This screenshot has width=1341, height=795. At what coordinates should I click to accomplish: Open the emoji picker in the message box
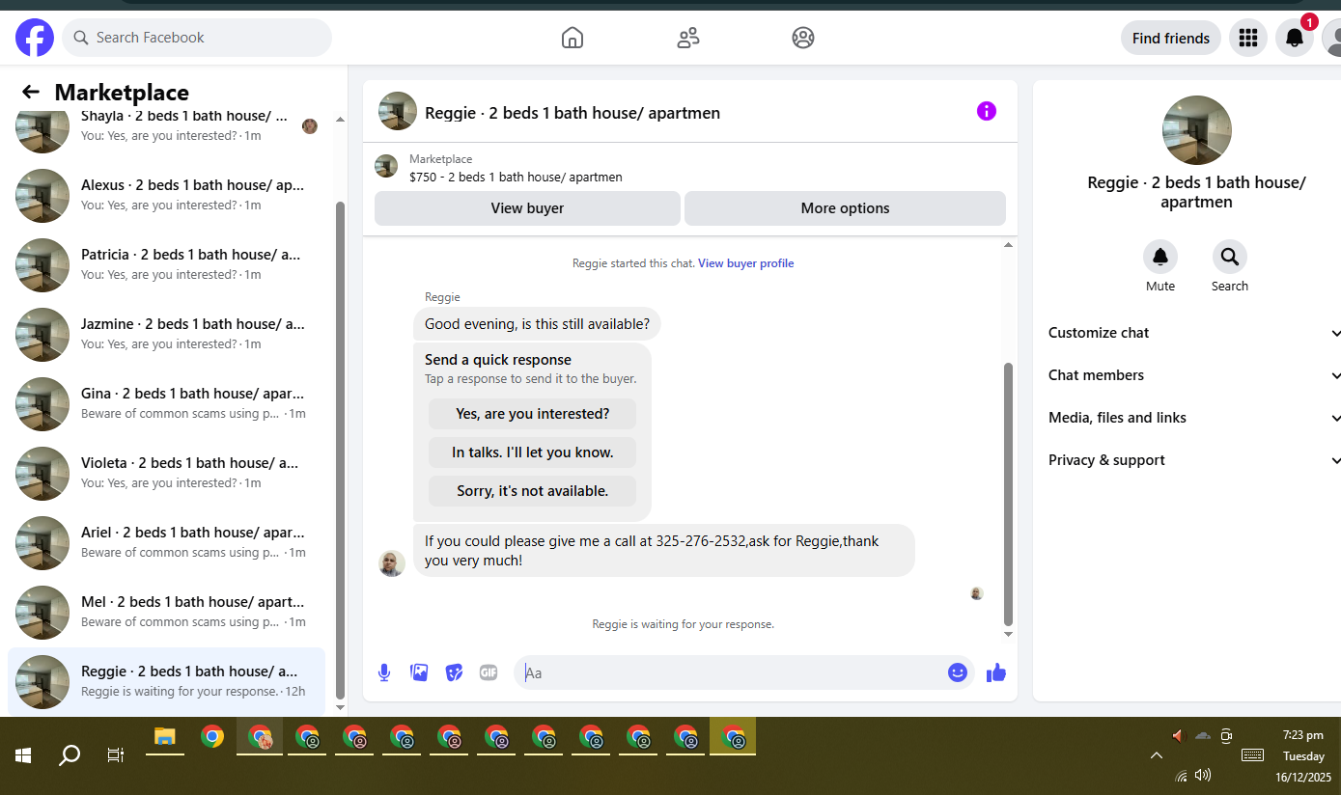[958, 672]
